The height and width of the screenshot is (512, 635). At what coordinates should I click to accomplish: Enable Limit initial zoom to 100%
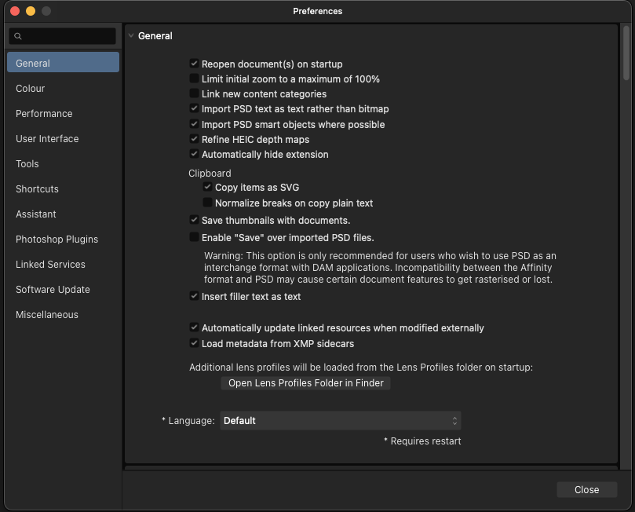194,79
